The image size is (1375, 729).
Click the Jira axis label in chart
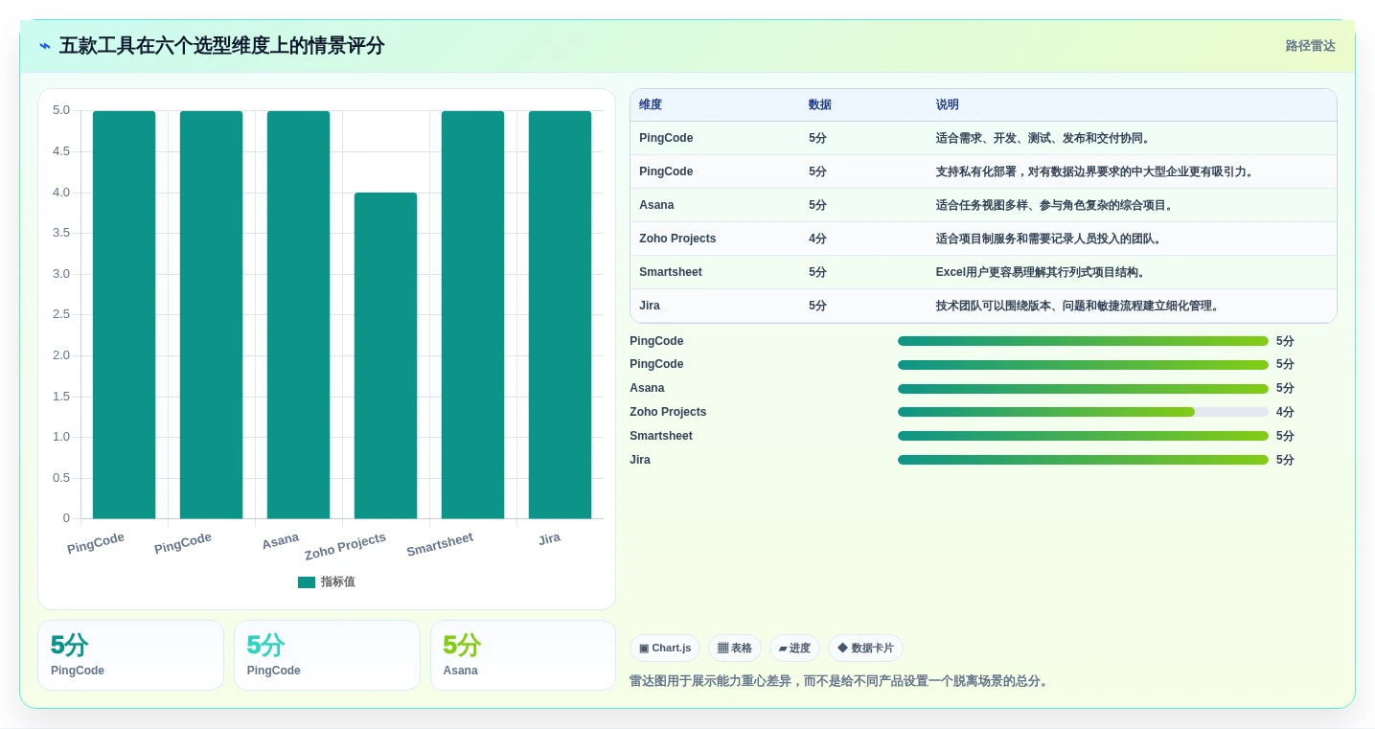[549, 538]
